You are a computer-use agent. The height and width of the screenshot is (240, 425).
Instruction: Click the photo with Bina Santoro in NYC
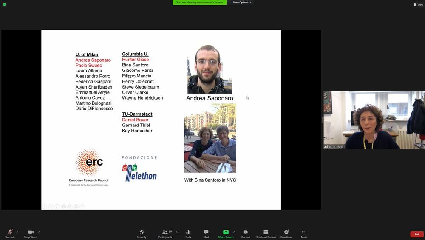click(210, 138)
